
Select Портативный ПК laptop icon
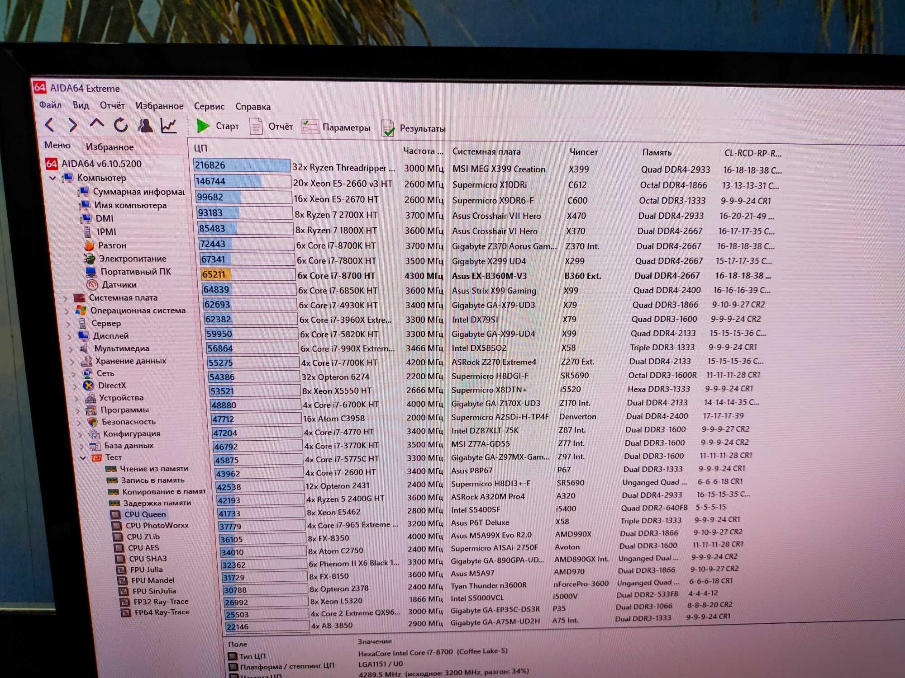tap(91, 272)
